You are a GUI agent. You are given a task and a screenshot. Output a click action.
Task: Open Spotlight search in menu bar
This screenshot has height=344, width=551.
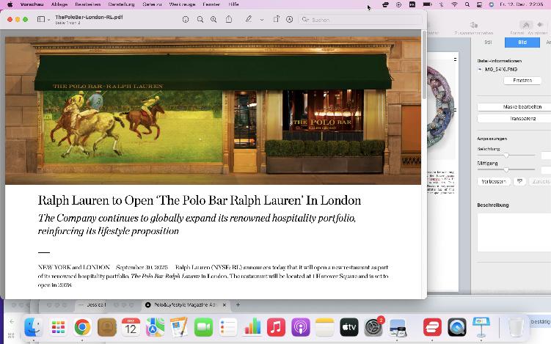[467, 4]
